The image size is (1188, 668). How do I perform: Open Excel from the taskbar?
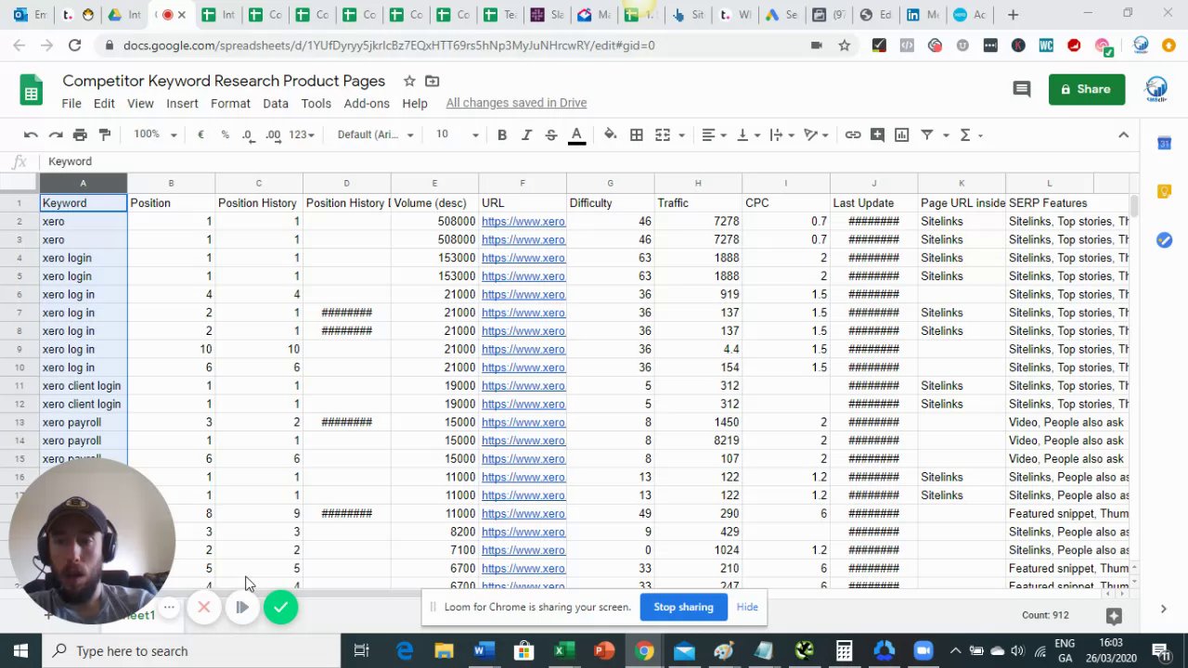tap(563, 650)
